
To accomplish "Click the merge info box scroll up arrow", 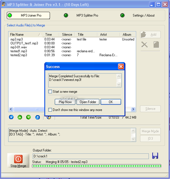I will 133,131.
